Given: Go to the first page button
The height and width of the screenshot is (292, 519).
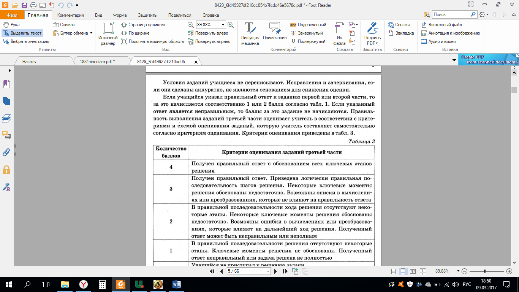Looking at the screenshot, I should [x=212, y=271].
